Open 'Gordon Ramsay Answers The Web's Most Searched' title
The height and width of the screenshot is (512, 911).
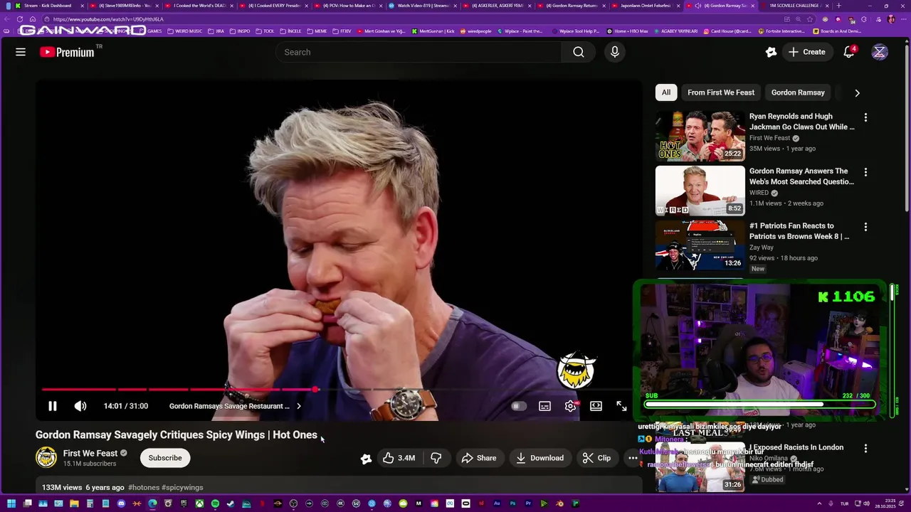pos(801,176)
